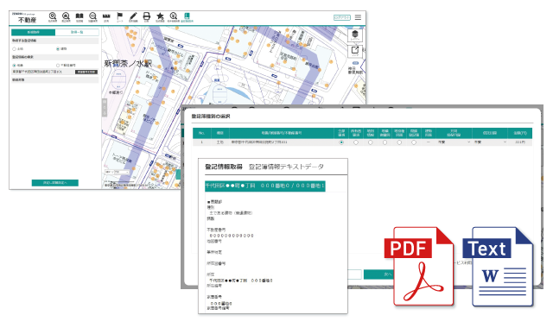Select the second radio column in row 1
The width and height of the screenshot is (553, 328).
(x=355, y=142)
